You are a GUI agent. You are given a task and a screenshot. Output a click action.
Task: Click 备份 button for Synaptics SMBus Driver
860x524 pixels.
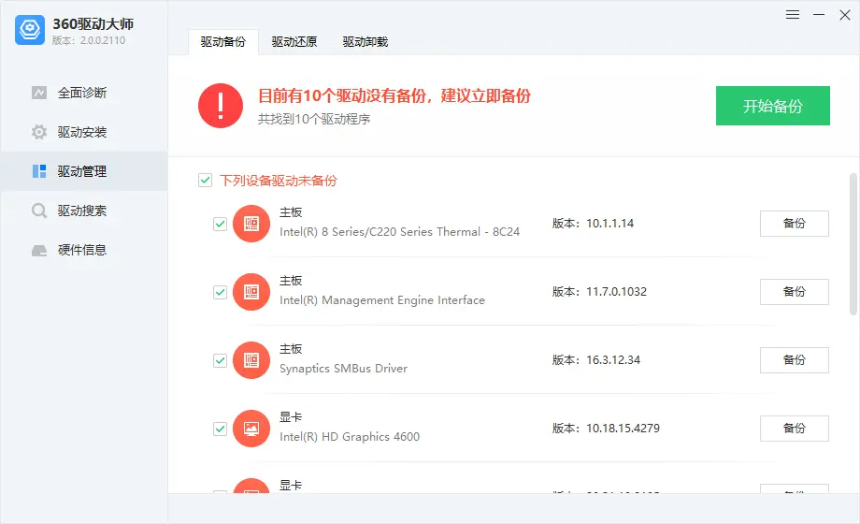(794, 360)
